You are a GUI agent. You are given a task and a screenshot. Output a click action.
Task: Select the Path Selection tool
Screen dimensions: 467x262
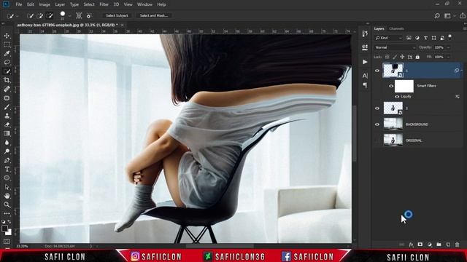click(7, 187)
